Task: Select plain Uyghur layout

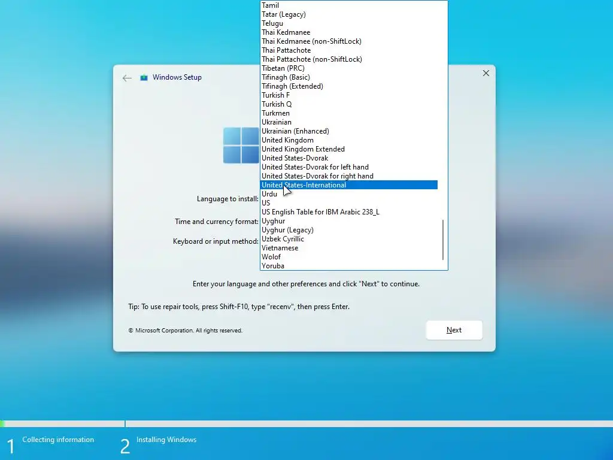Action: (x=349, y=222)
